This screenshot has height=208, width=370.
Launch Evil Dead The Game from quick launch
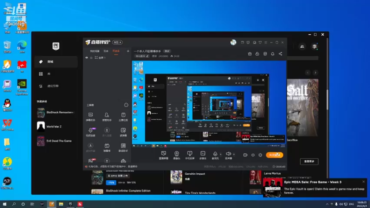[56, 141]
